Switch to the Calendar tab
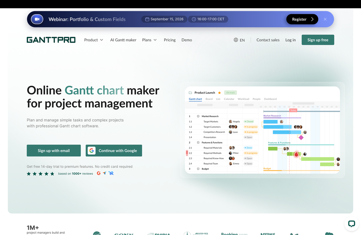Screen dimensions: 361x235 click(x=229, y=99)
